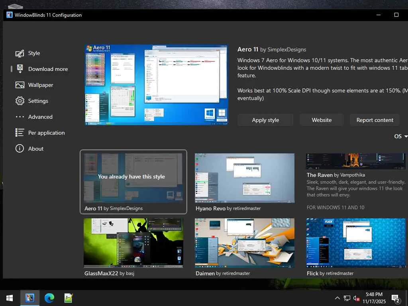Click the card caption 'Aero 11 by SimplexDesigns'
This screenshot has height=306, width=408.
coord(114,208)
